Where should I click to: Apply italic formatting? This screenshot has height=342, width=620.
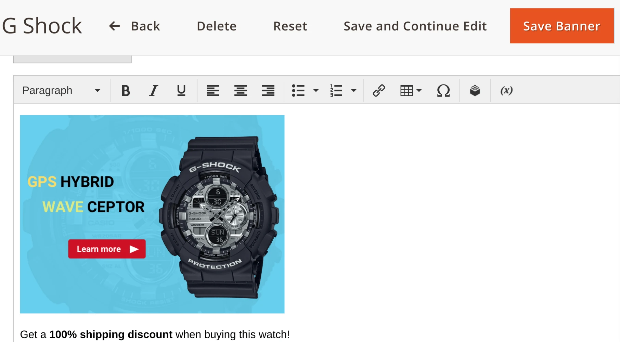[x=153, y=91]
